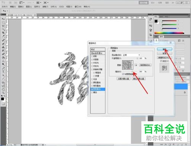
Task: Open the 图像(I) Image menu
Action: (21, 6)
